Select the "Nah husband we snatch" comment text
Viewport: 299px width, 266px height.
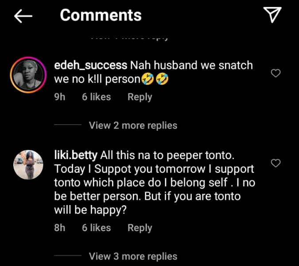point(191,65)
